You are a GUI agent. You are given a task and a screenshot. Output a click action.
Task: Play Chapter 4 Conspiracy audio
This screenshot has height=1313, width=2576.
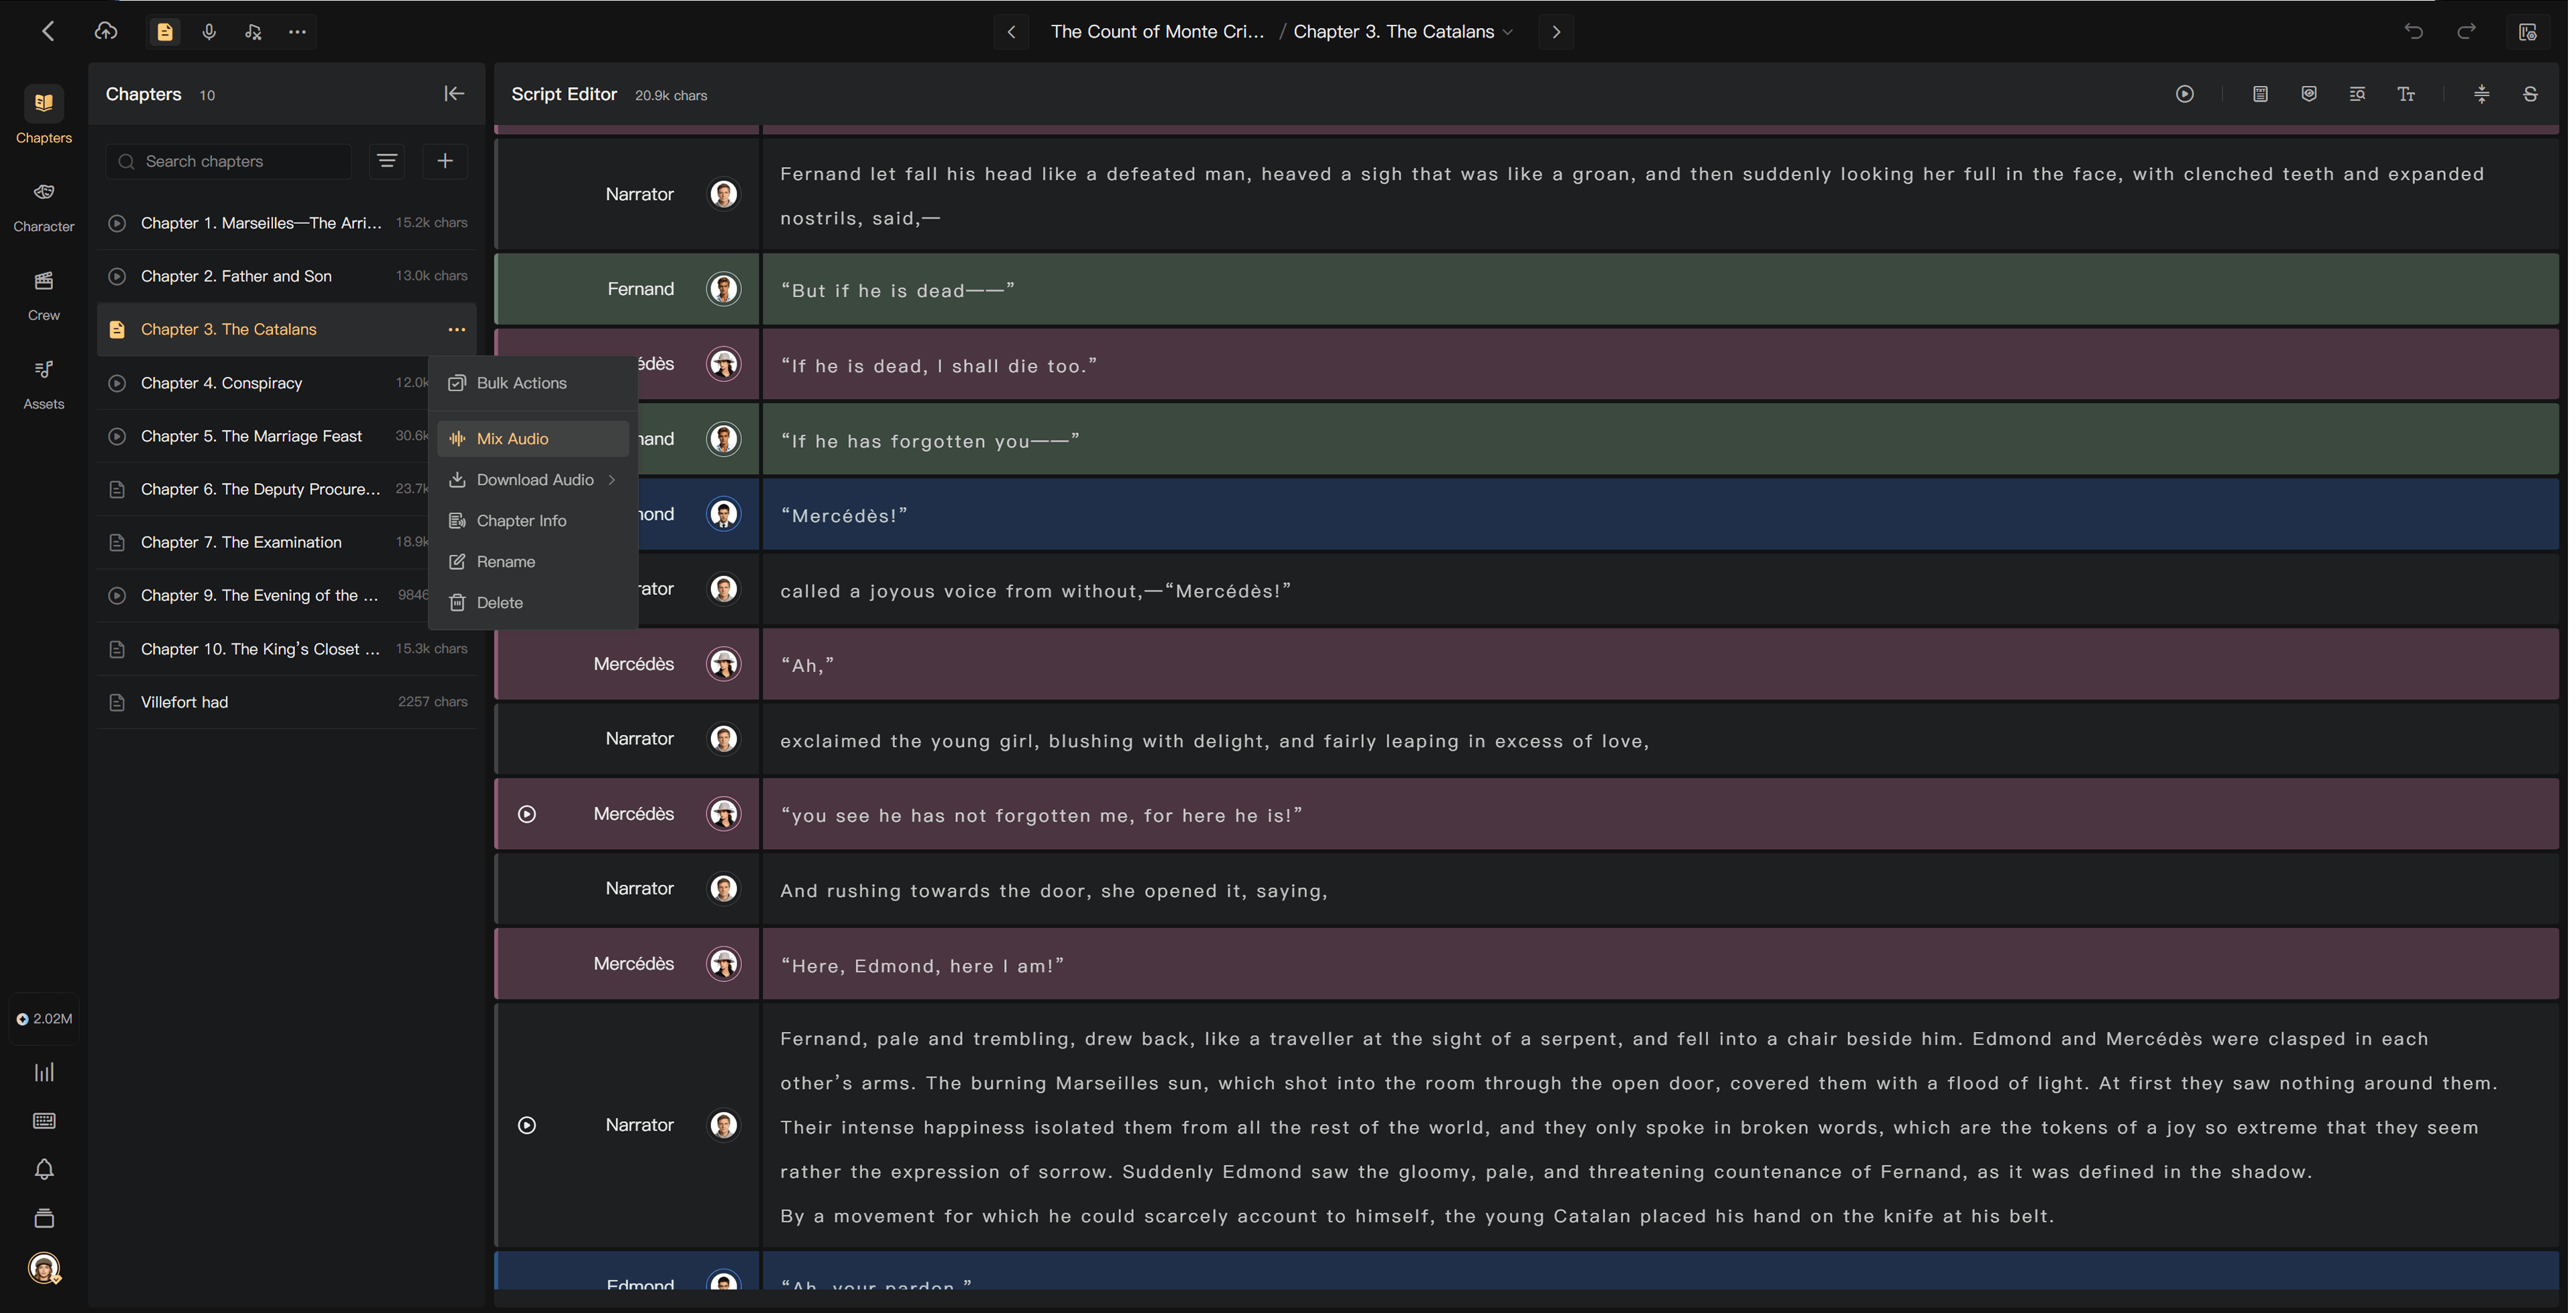117,383
